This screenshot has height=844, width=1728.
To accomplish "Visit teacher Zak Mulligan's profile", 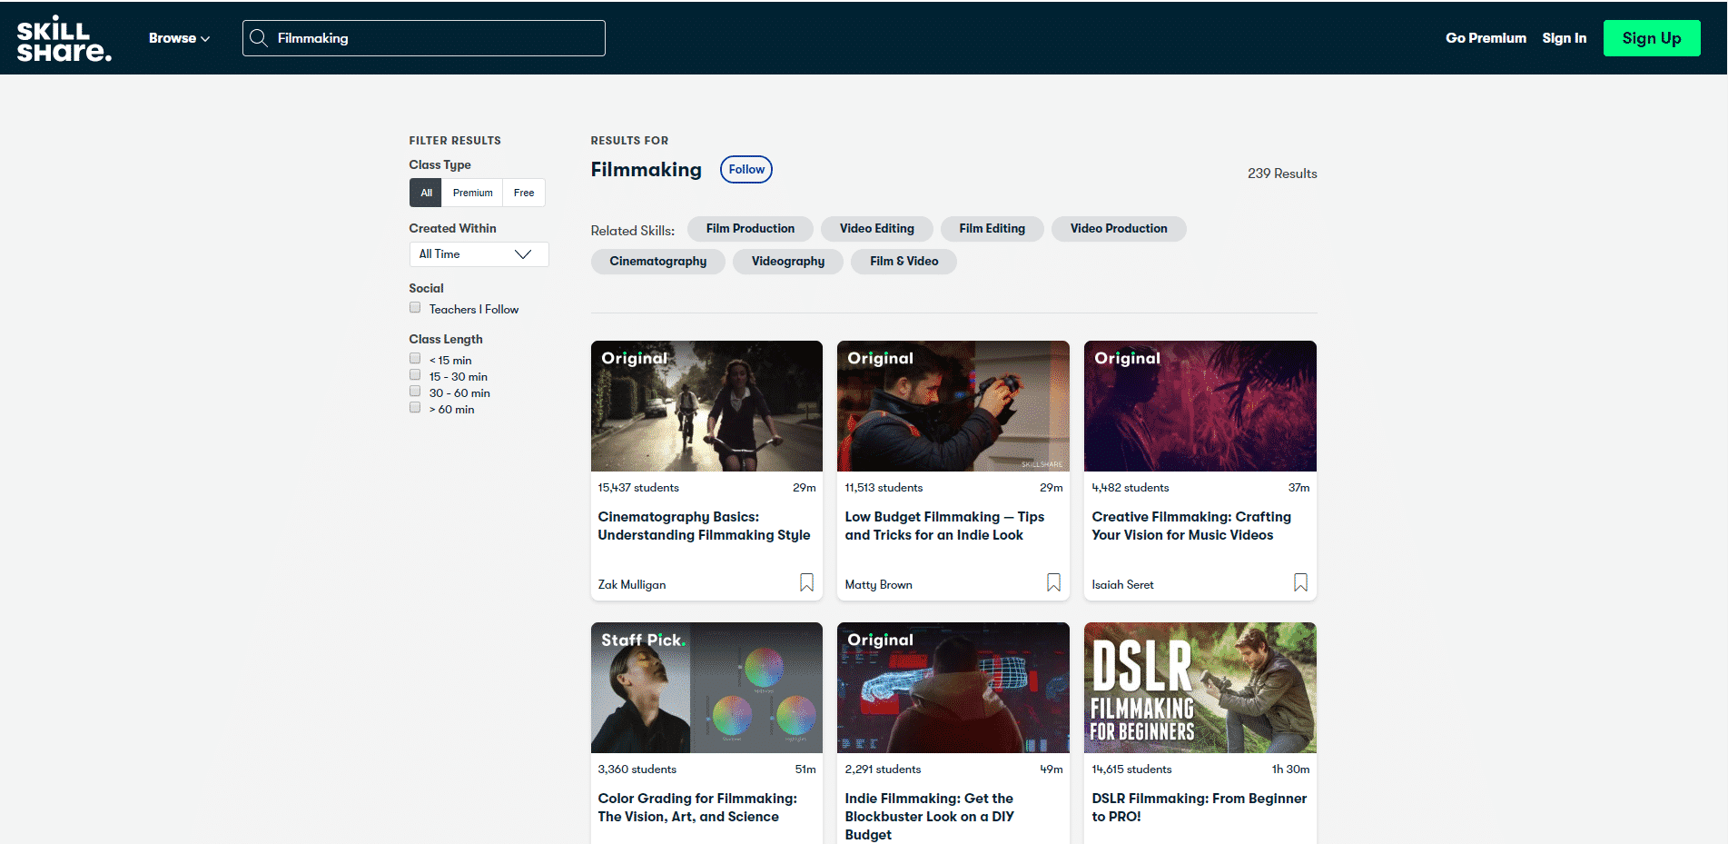I will click(632, 585).
